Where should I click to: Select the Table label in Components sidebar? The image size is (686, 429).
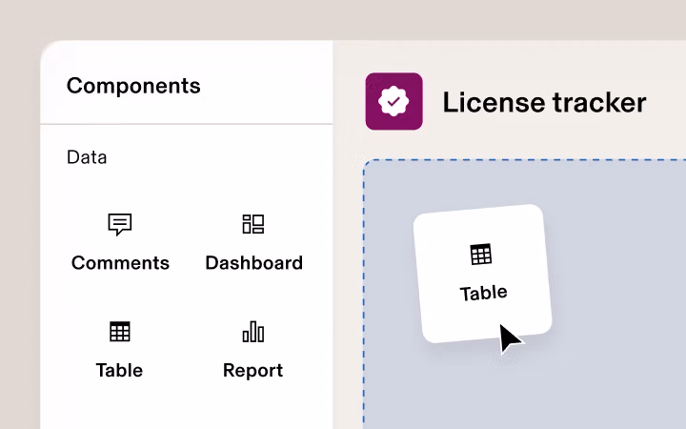[x=120, y=370]
